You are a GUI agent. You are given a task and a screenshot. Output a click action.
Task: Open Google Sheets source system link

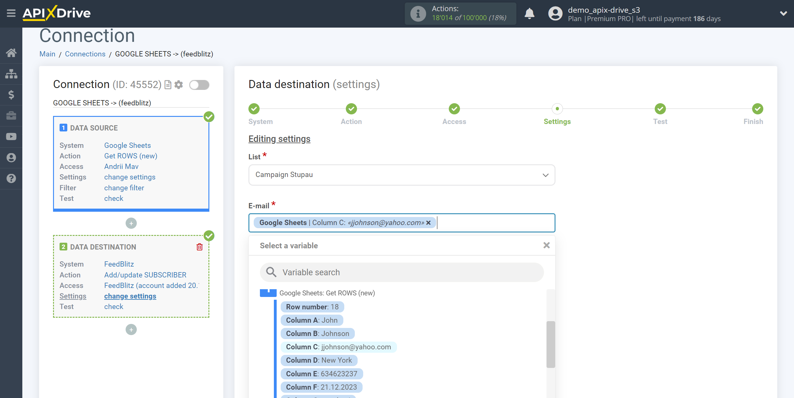point(127,145)
